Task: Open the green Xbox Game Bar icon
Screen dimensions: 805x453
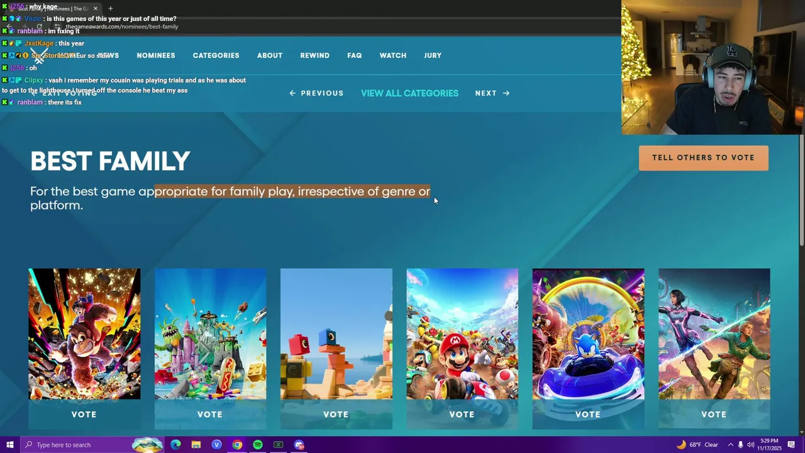Action: coord(279,445)
